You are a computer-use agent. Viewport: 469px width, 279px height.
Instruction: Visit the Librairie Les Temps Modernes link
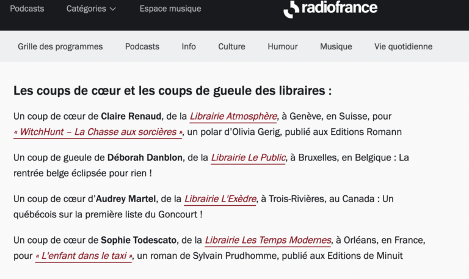(268, 240)
